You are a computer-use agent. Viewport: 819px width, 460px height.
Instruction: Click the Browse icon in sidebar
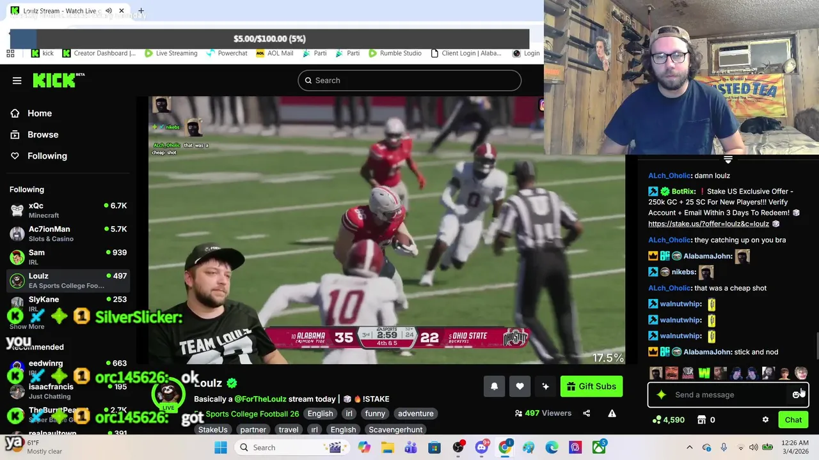click(15, 135)
